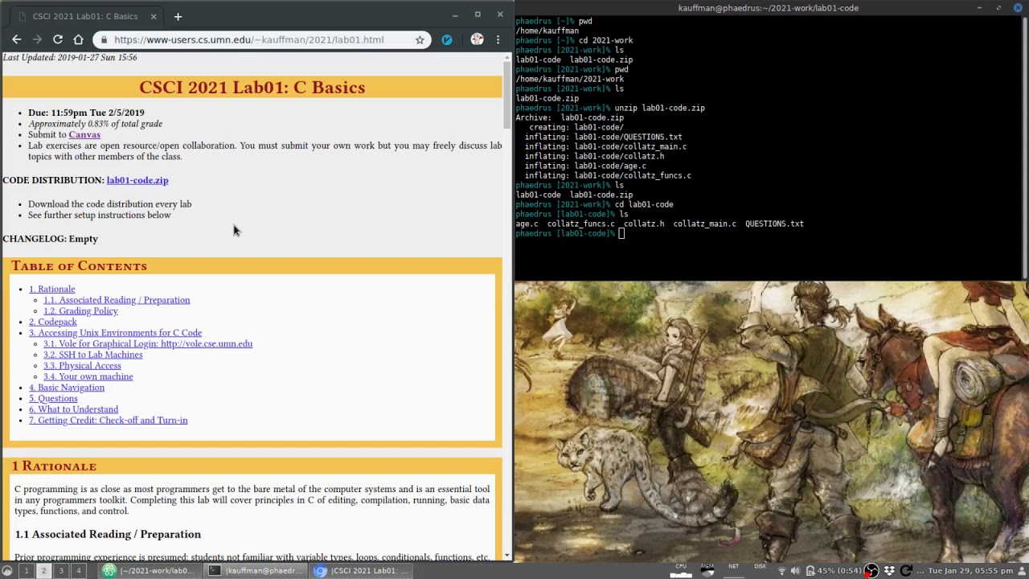This screenshot has width=1029, height=579.
Task: Open the 5. Questions link
Action: click(x=53, y=399)
